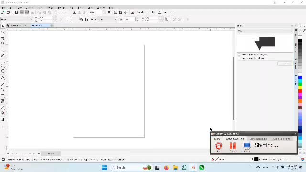Select the Interactive Fill bucket tool

3,113
